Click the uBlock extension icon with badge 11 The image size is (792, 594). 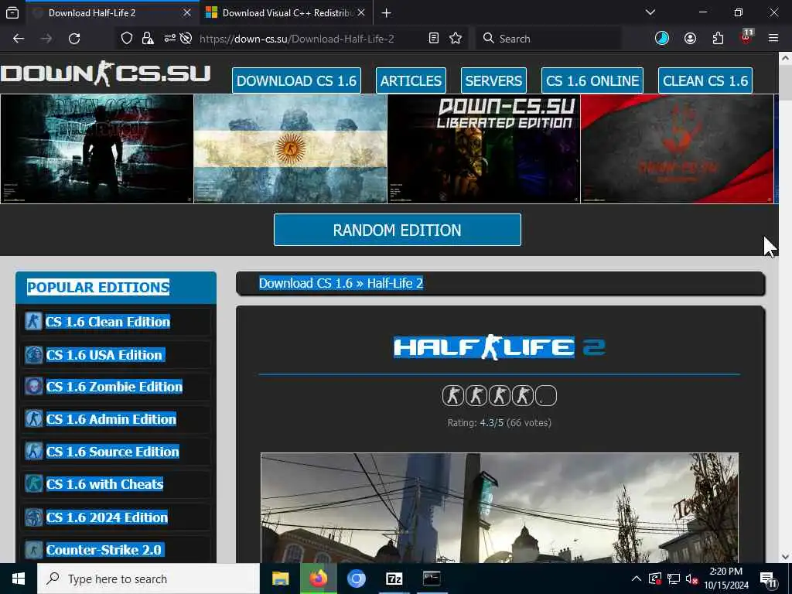click(746, 37)
